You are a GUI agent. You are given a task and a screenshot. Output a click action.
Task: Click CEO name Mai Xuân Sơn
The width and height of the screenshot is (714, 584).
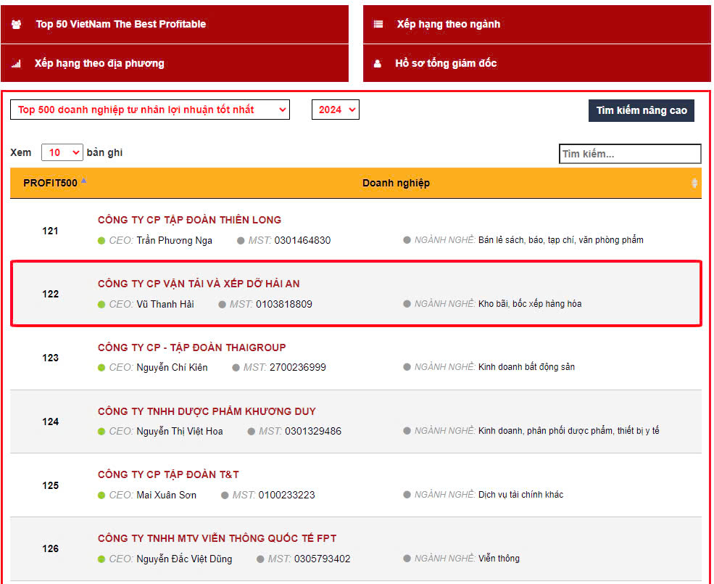pos(167,495)
